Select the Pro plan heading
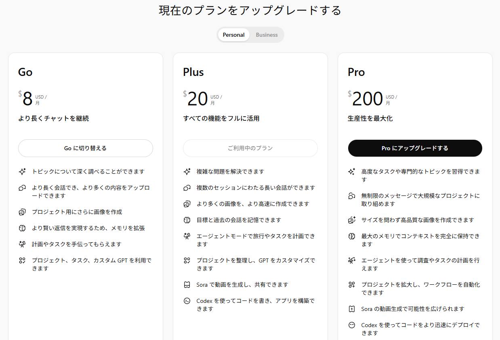The width and height of the screenshot is (500, 340). 356,72
